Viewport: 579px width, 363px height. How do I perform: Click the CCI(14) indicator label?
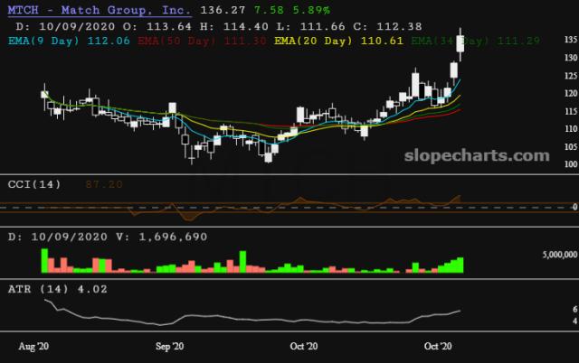point(34,184)
